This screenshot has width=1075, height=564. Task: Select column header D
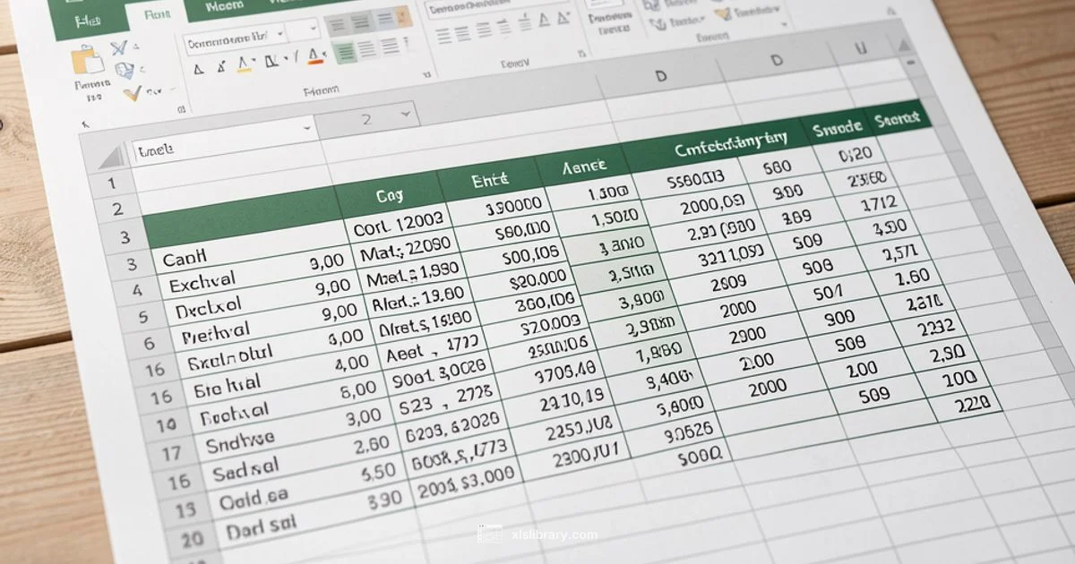coord(663,75)
